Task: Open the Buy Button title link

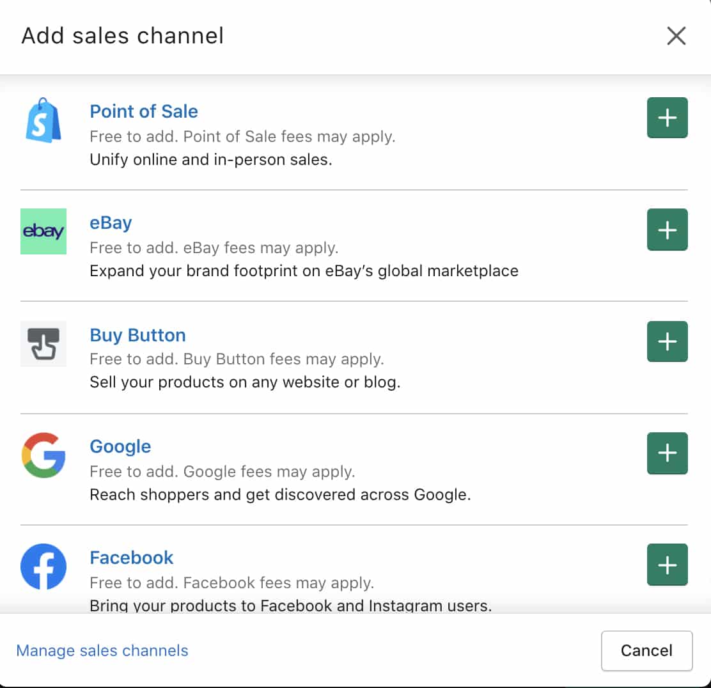Action: 138,335
